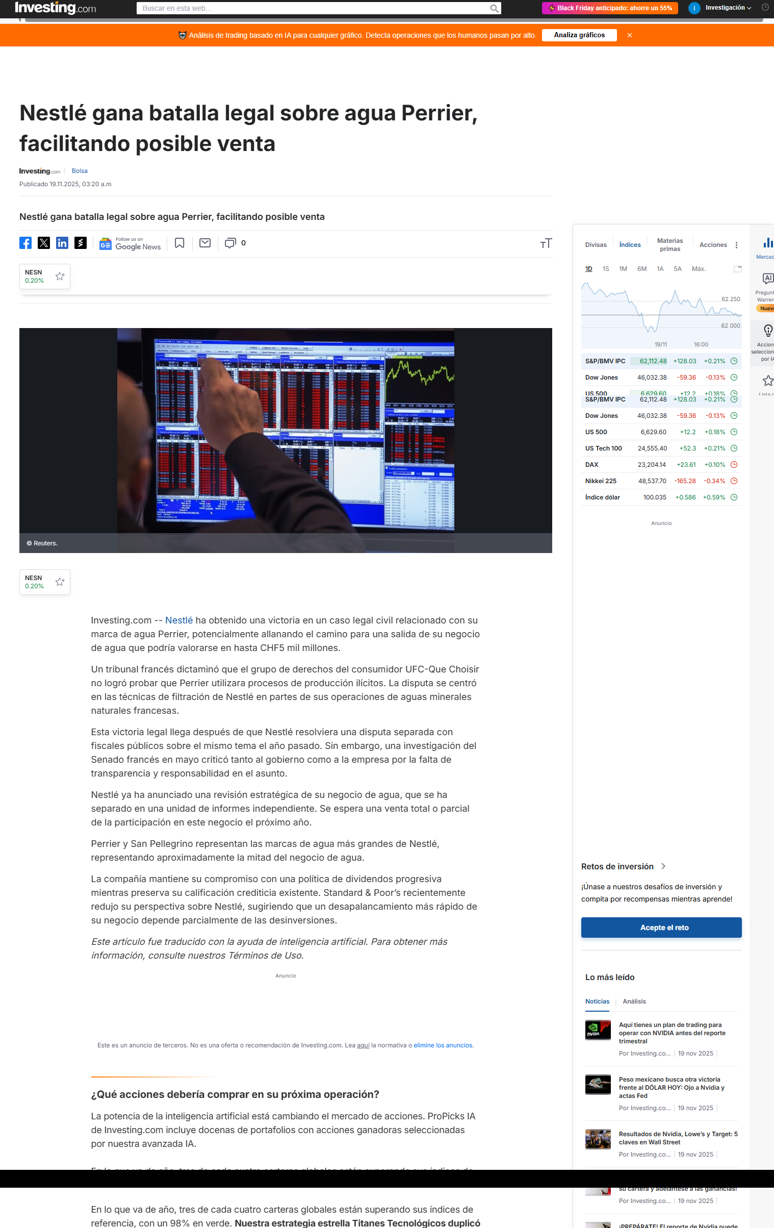
Task: Toggle the bookmark to save this article
Action: click(x=179, y=243)
